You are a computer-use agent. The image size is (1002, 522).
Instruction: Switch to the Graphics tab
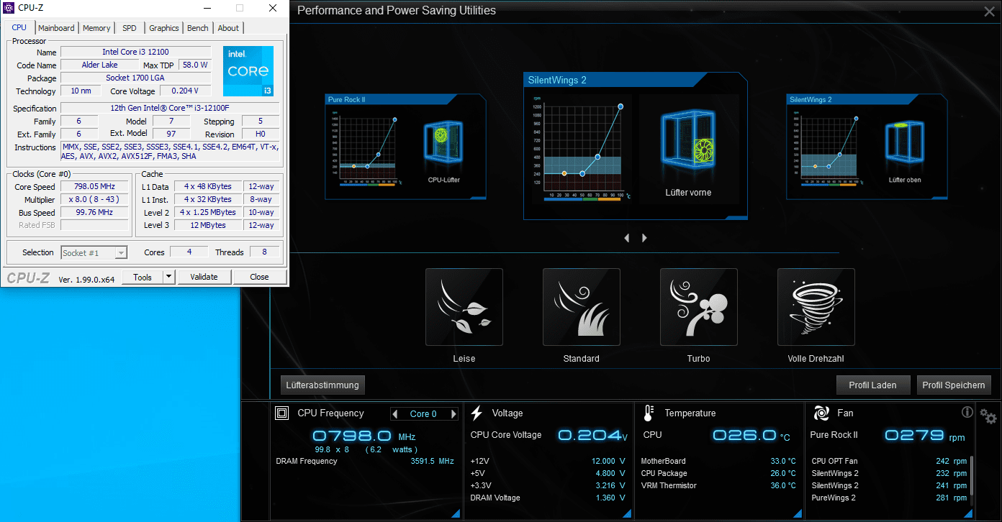click(x=164, y=28)
